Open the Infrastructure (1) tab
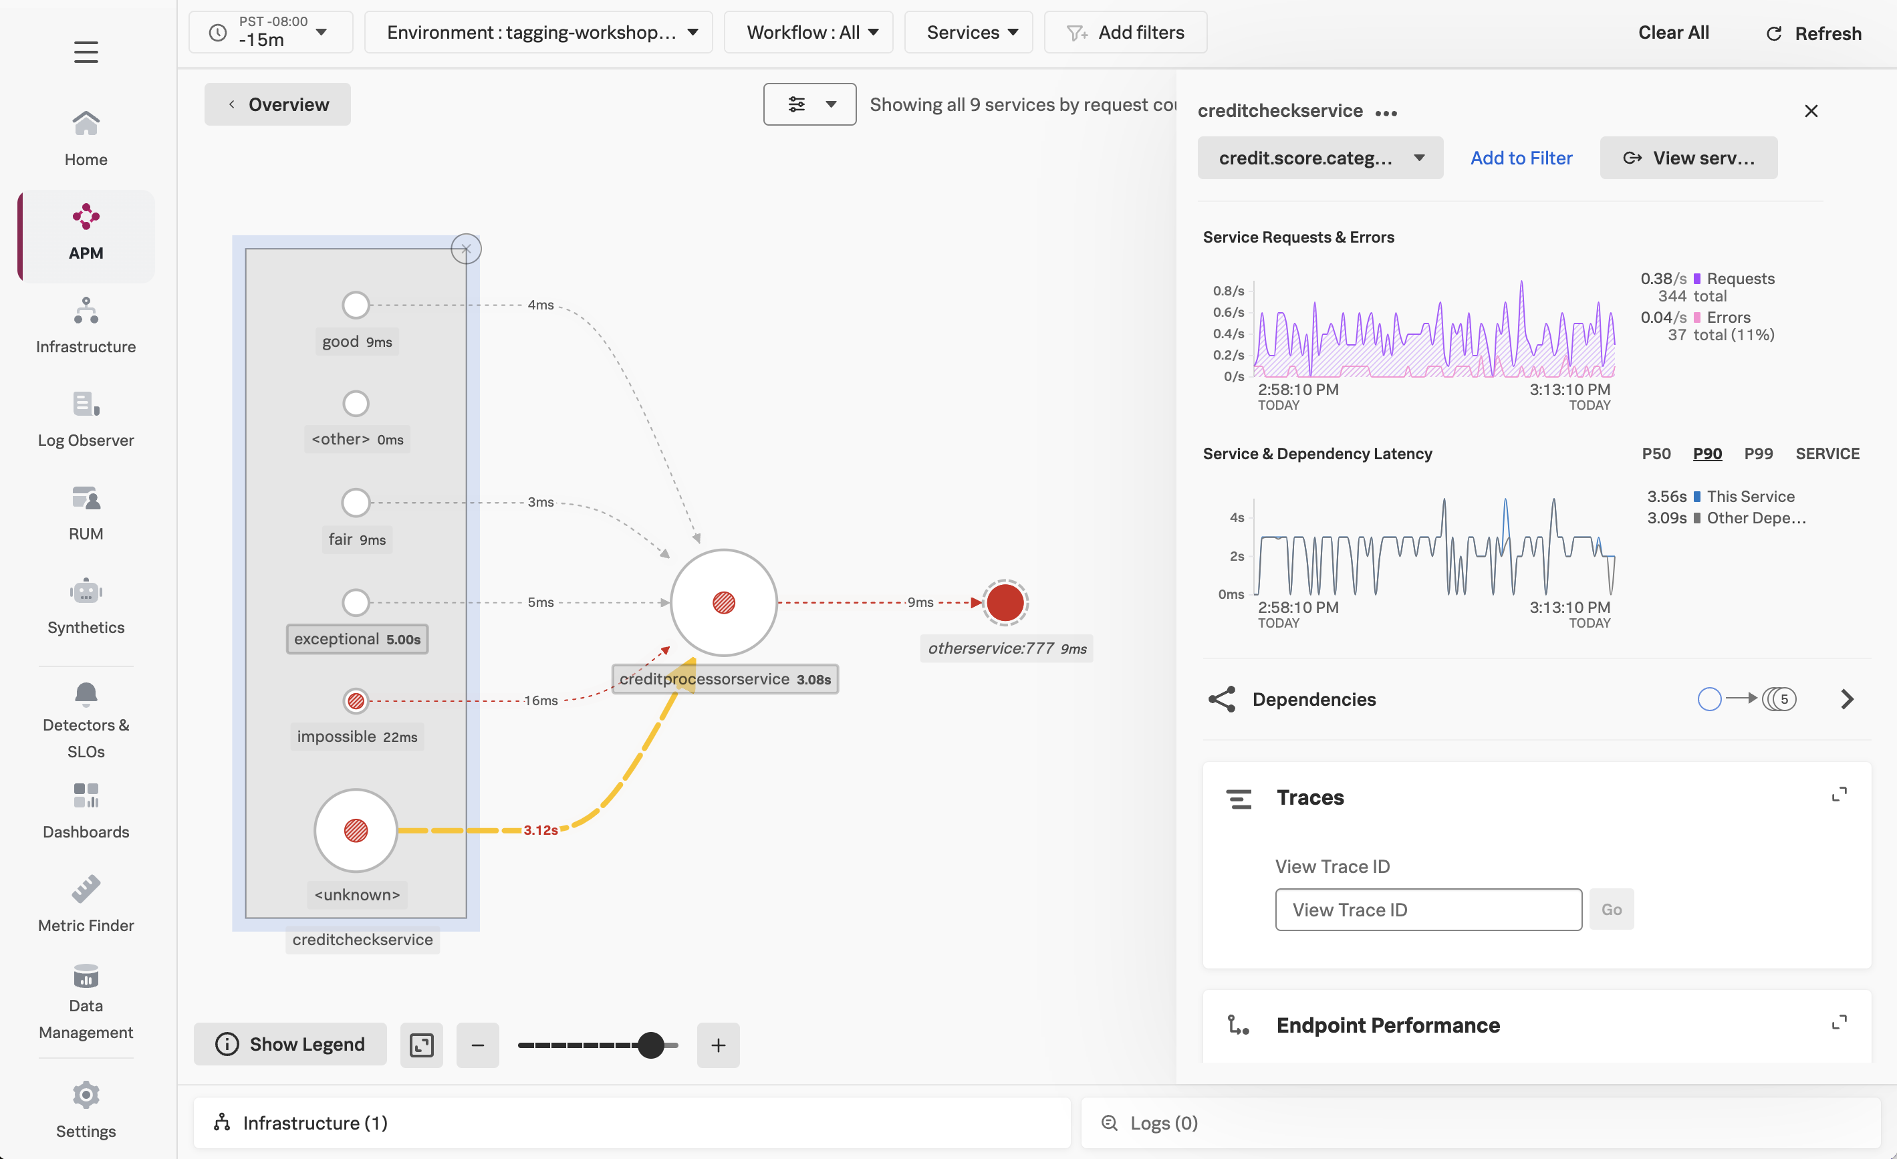This screenshot has width=1897, height=1159. (315, 1122)
